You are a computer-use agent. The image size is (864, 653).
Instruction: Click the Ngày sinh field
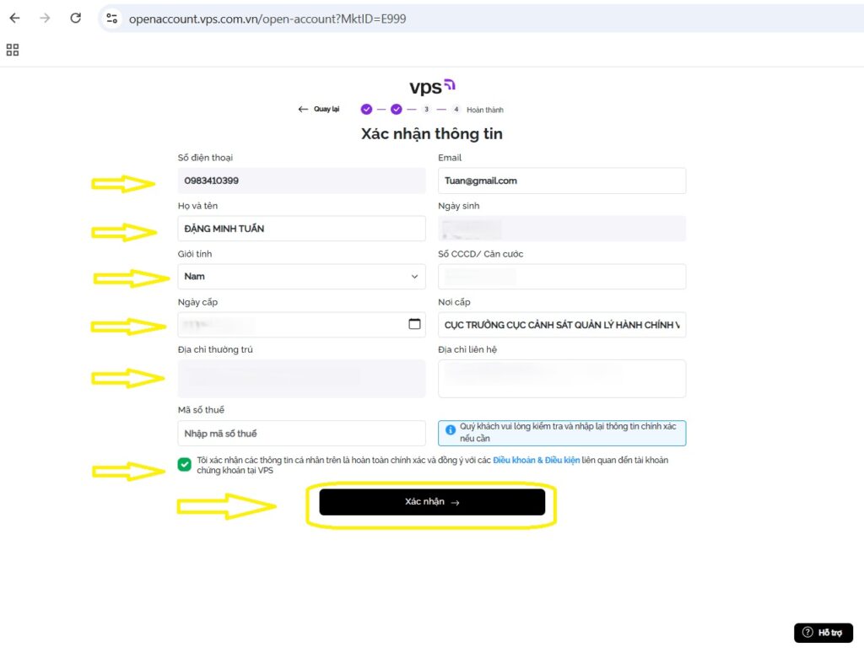point(561,229)
